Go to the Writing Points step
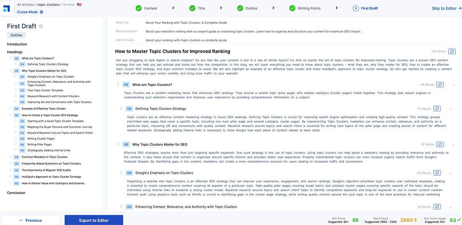The height and width of the screenshot is (225, 462). point(305,8)
